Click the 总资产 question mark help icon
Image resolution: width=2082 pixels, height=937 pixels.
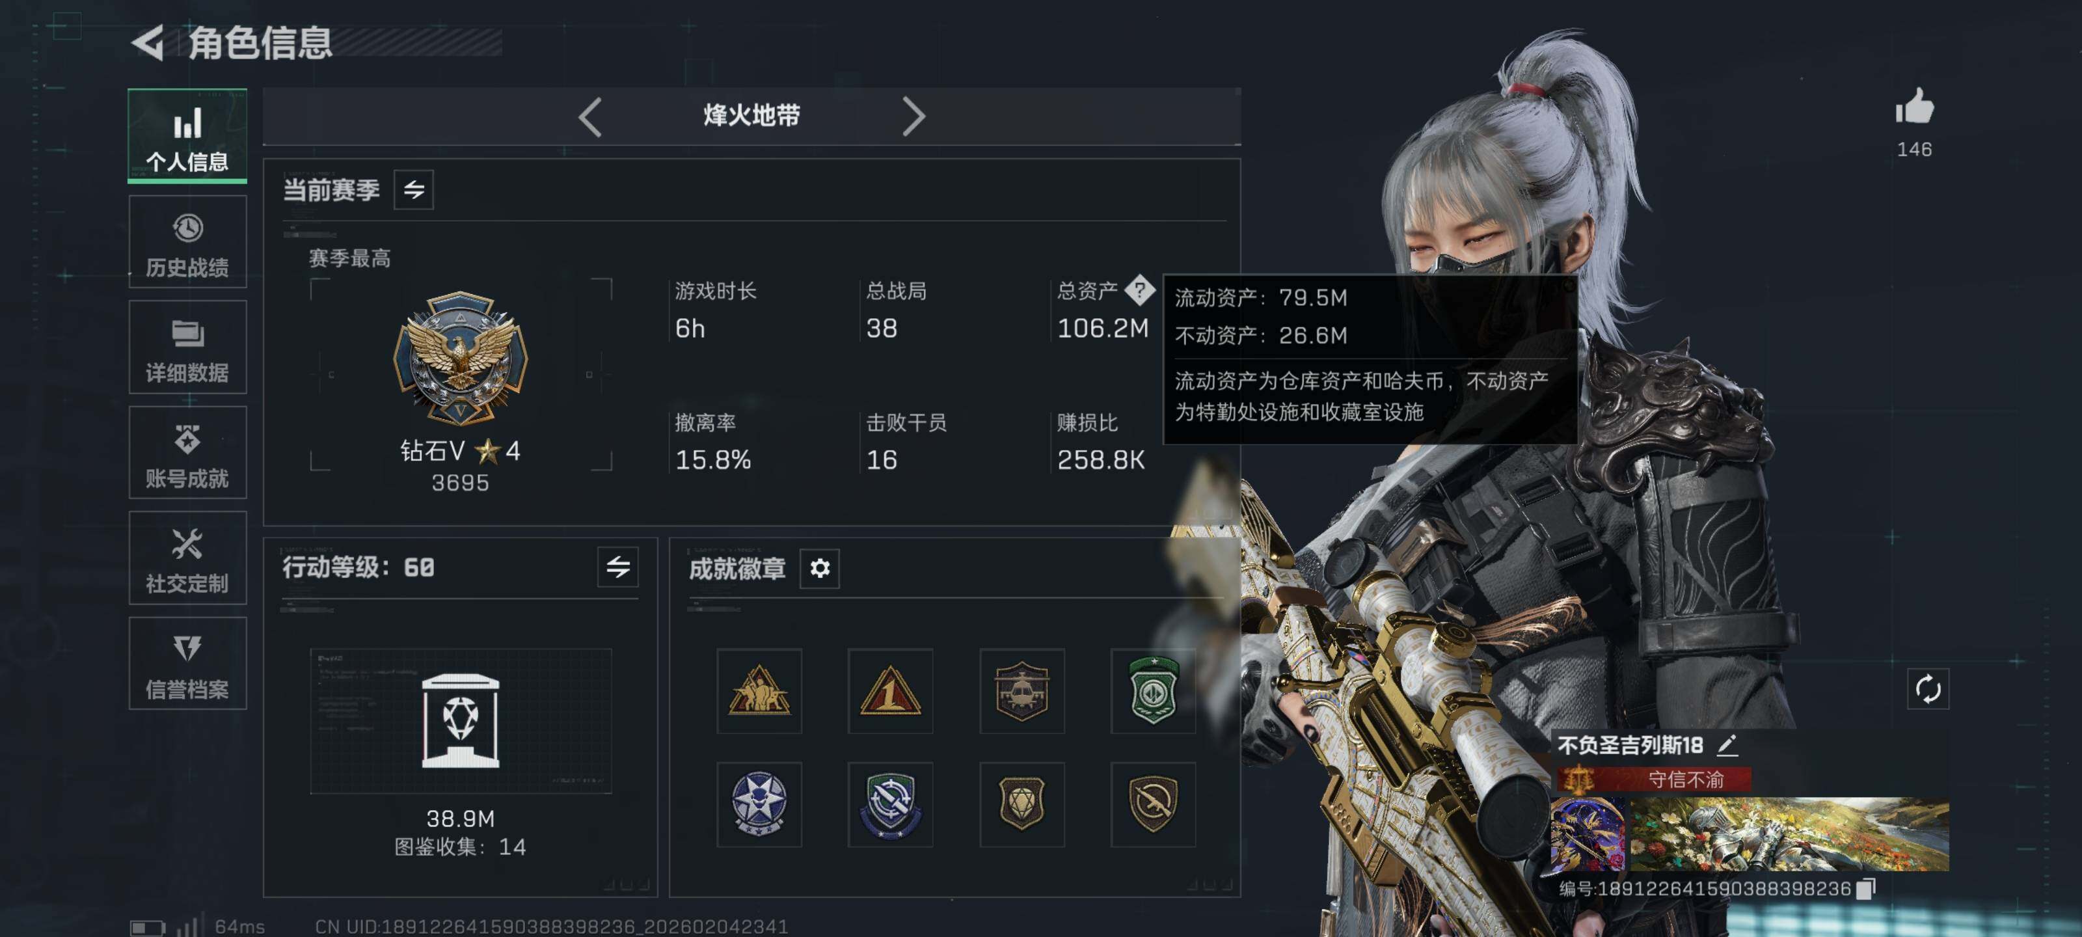1140,290
